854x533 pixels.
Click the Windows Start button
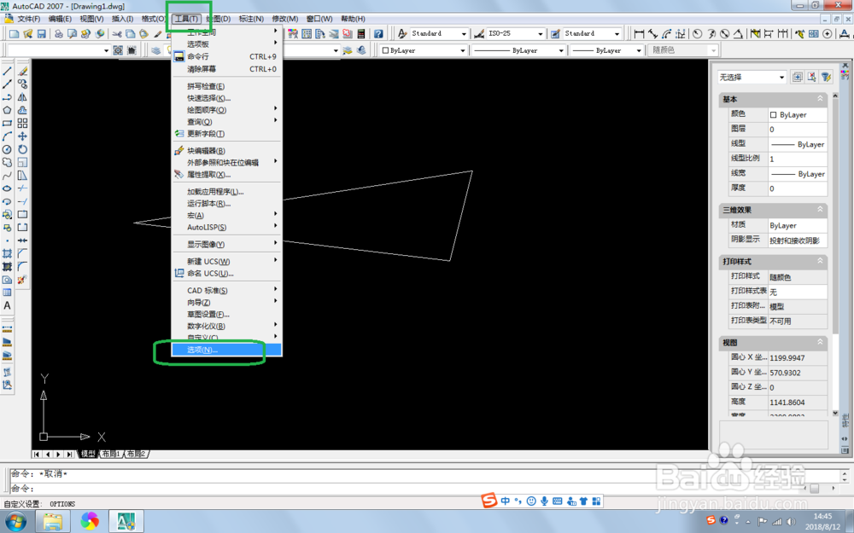pos(15,521)
